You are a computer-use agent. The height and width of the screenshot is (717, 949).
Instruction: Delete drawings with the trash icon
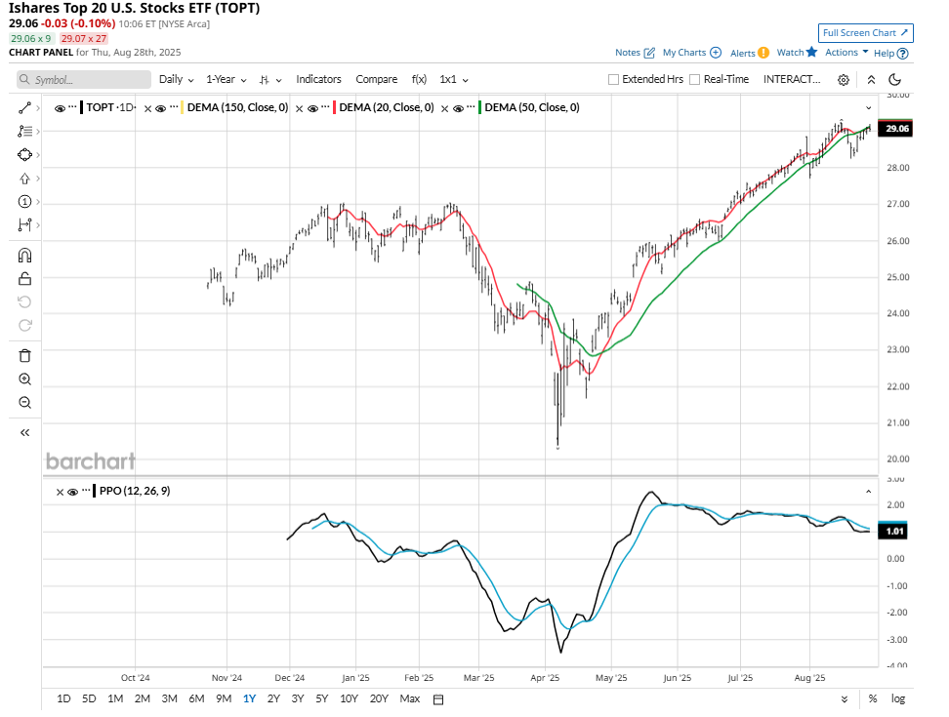pyautogui.click(x=24, y=355)
